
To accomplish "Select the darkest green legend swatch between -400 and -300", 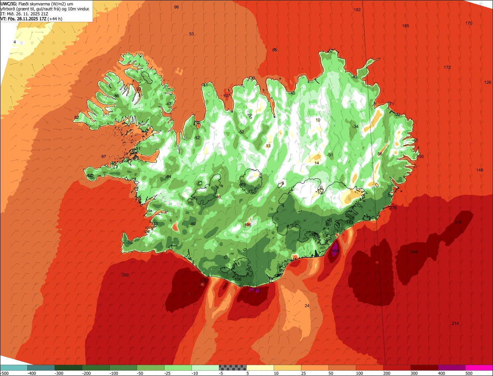I will coord(68,368).
